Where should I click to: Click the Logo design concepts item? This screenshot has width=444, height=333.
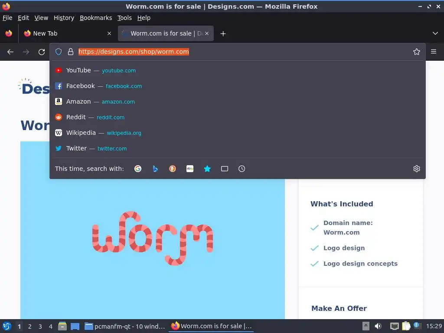(x=360, y=264)
